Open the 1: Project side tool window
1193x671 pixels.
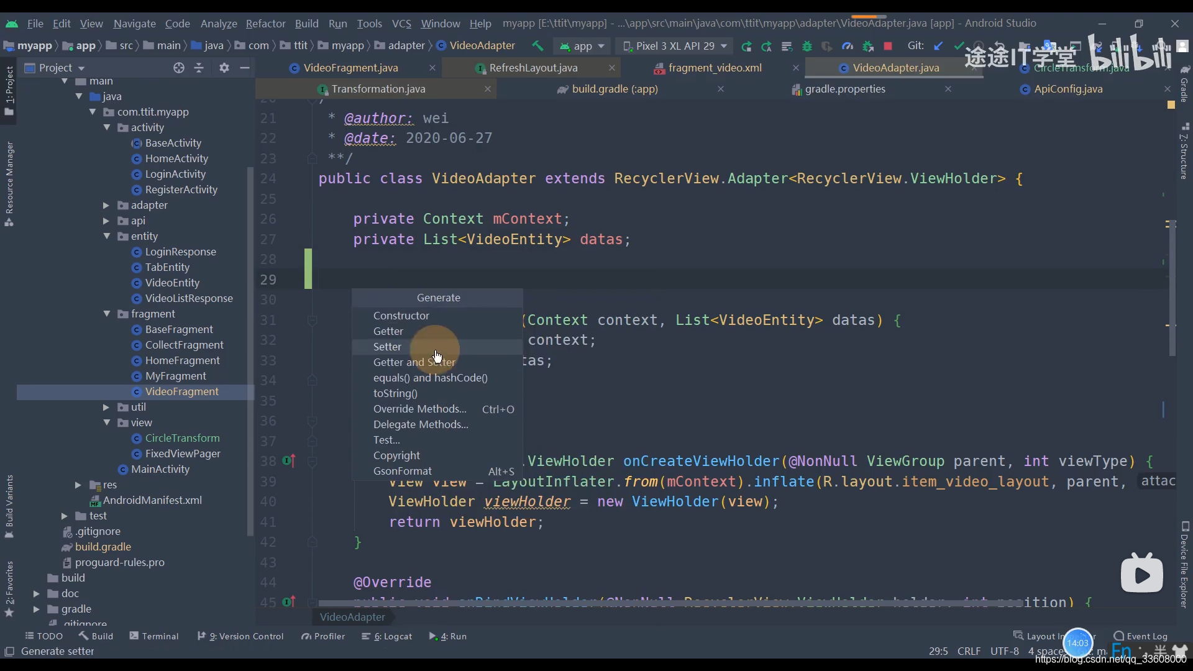[x=9, y=91]
